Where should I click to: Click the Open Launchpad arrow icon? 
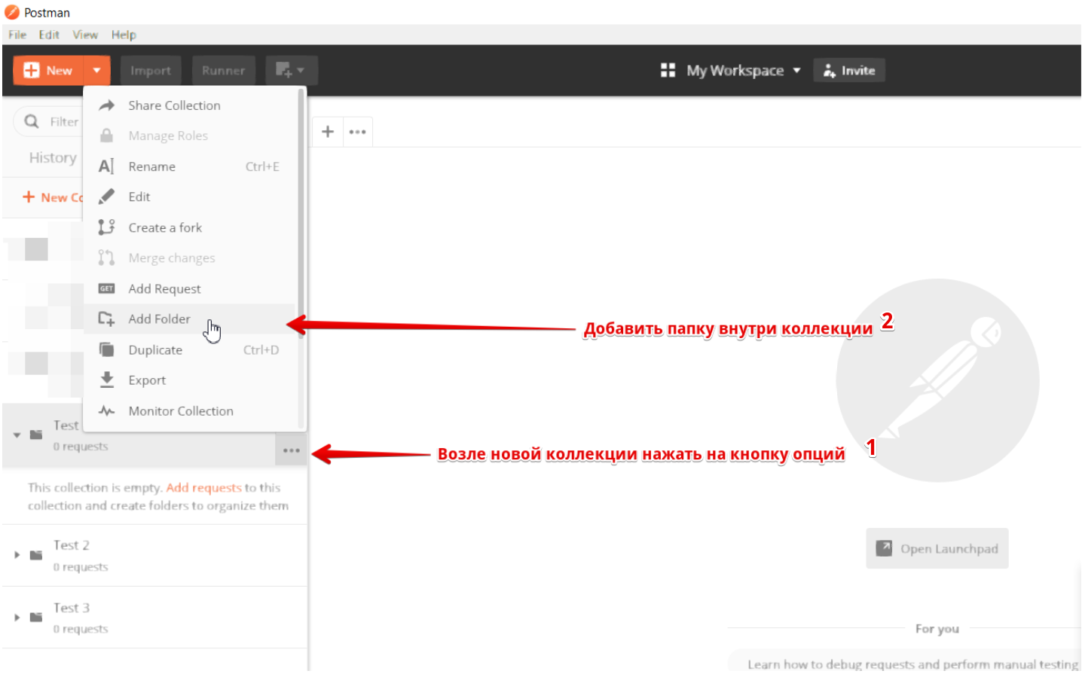point(884,548)
